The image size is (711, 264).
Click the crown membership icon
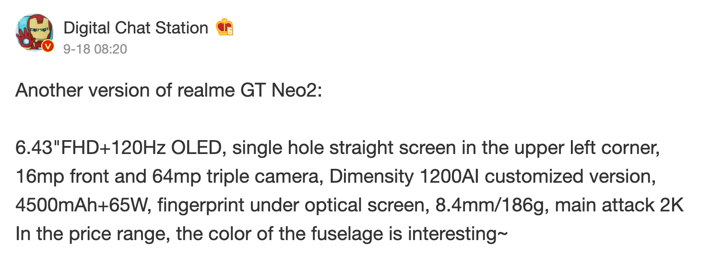coord(225,28)
